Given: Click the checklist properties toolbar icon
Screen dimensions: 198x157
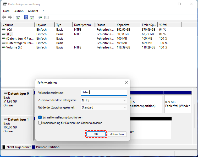Looking at the screenshot, I should 47,18.
